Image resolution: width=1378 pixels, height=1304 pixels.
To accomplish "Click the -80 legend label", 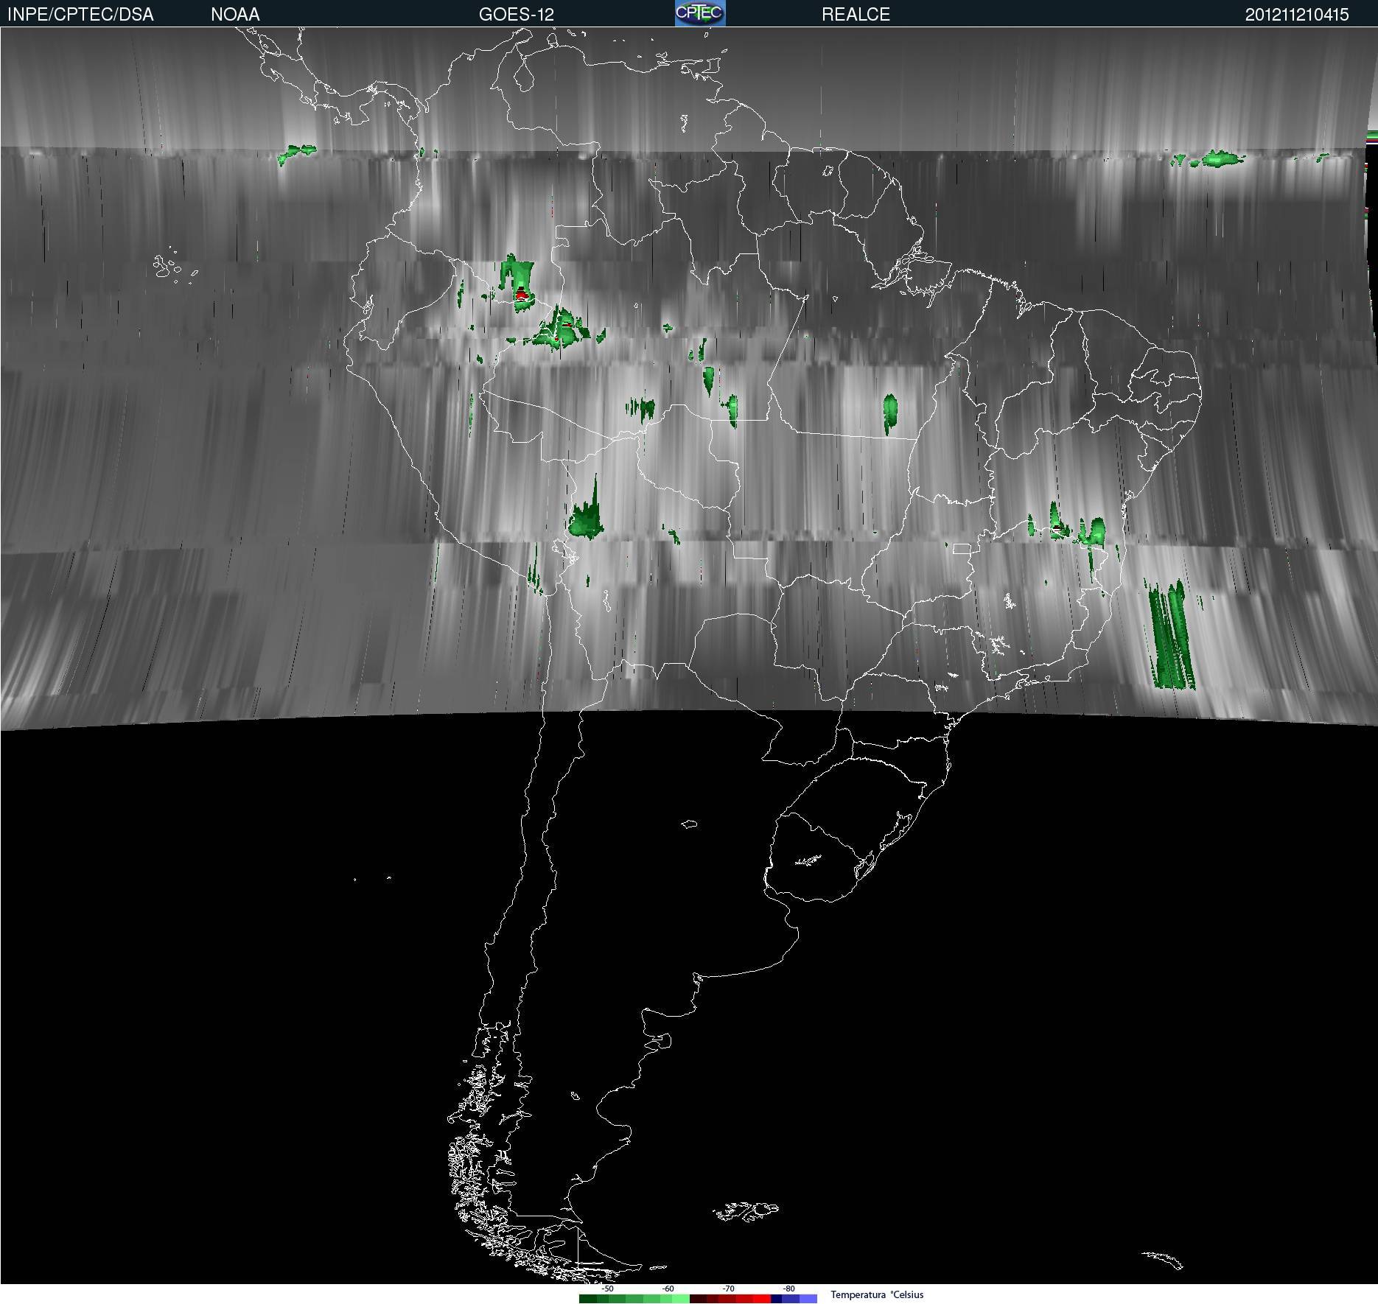I will coord(788,1289).
